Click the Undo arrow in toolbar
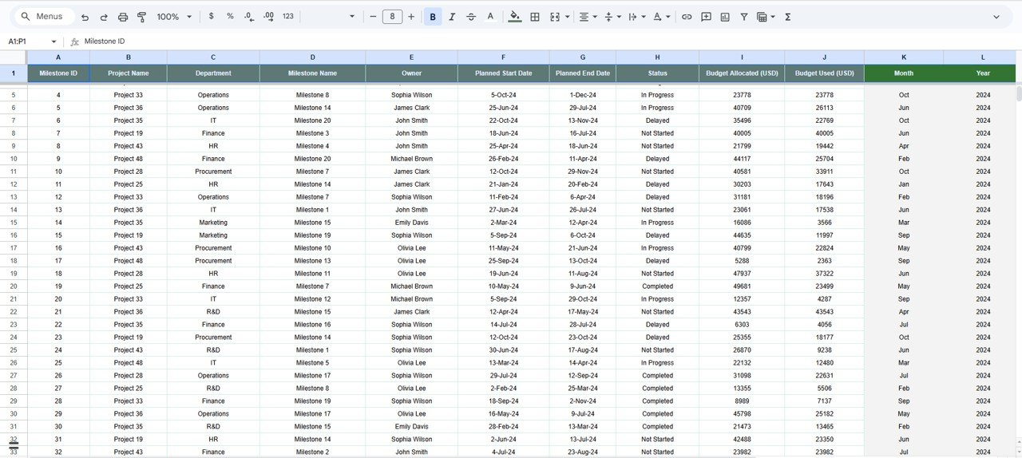Image resolution: width=1022 pixels, height=458 pixels. 85,17
